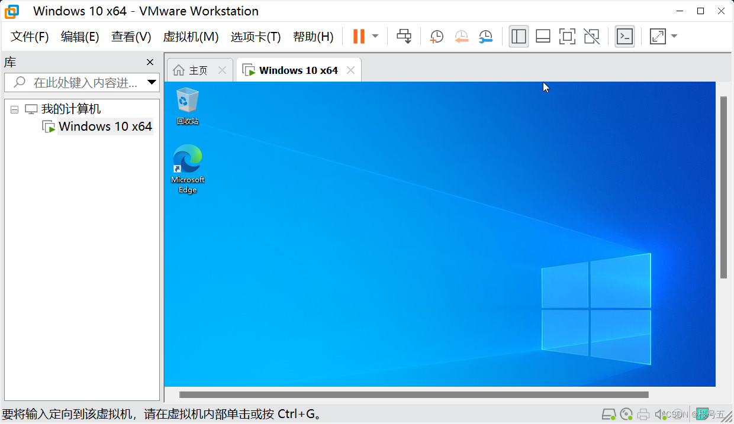Suspend the virtual machine with the pause icon
This screenshot has width=734, height=424.
(x=358, y=36)
